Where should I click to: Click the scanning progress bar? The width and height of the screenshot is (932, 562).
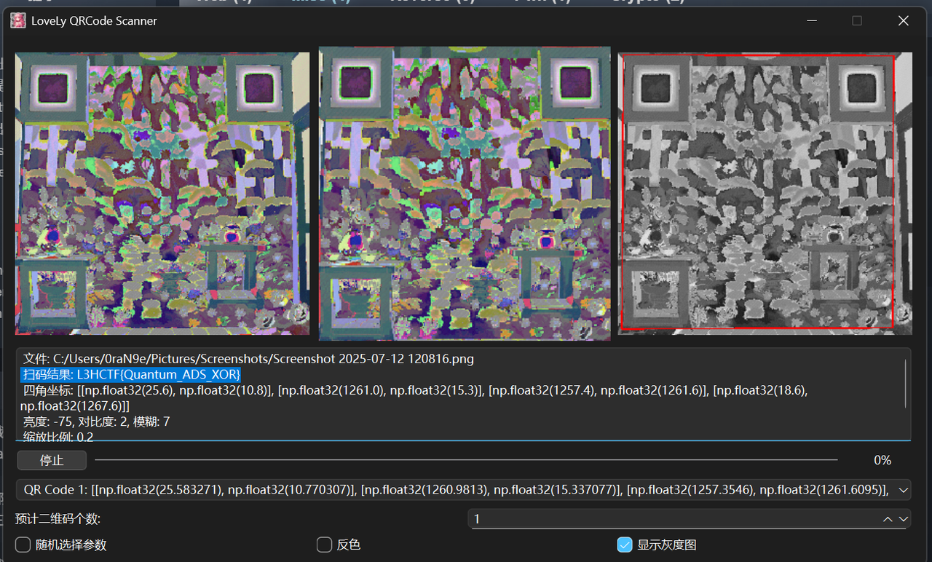tap(466, 460)
